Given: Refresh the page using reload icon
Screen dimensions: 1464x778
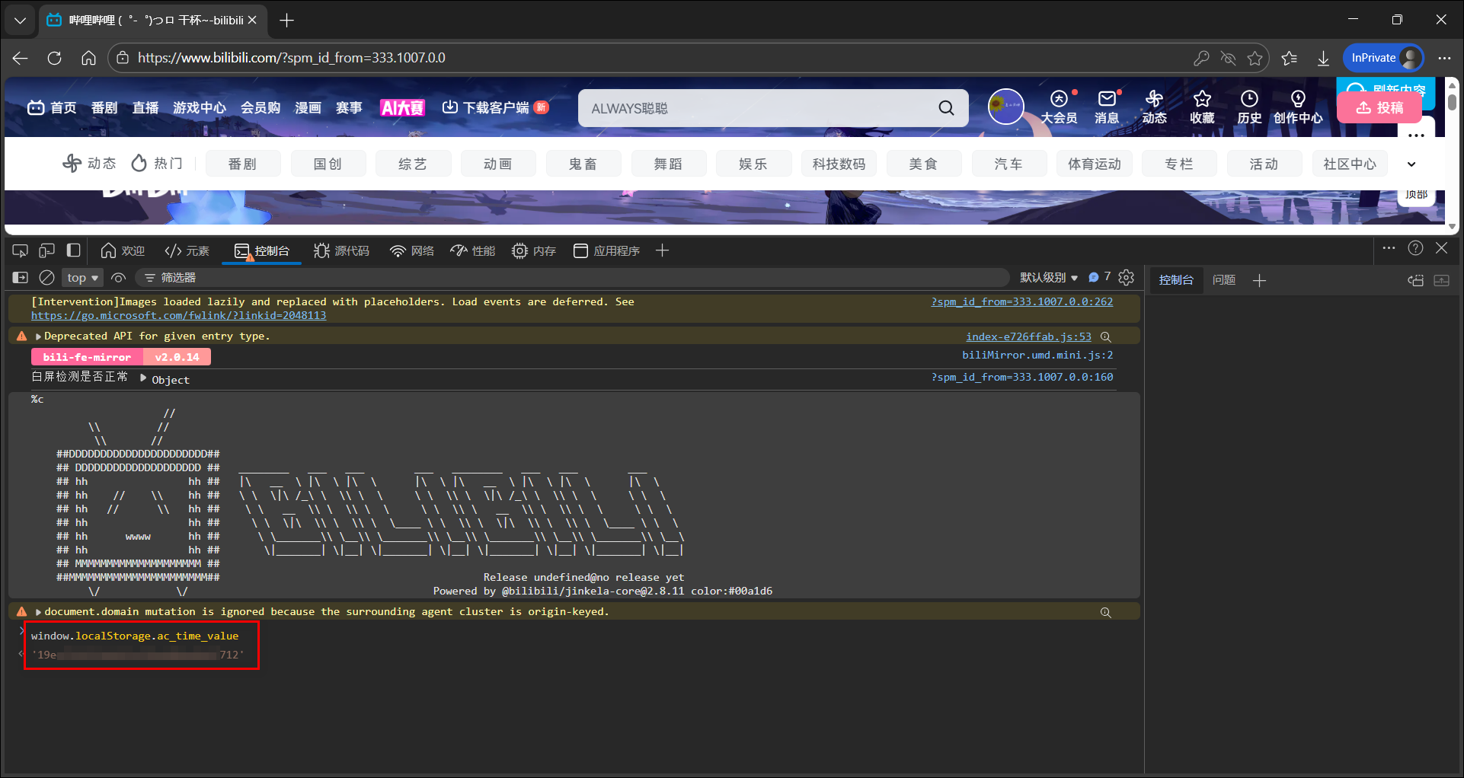Looking at the screenshot, I should coord(54,58).
